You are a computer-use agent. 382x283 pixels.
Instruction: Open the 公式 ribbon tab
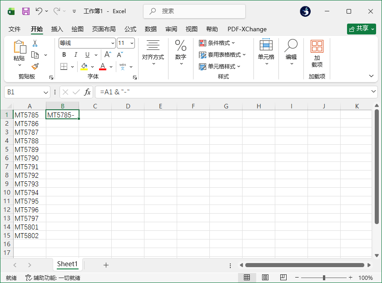point(130,29)
